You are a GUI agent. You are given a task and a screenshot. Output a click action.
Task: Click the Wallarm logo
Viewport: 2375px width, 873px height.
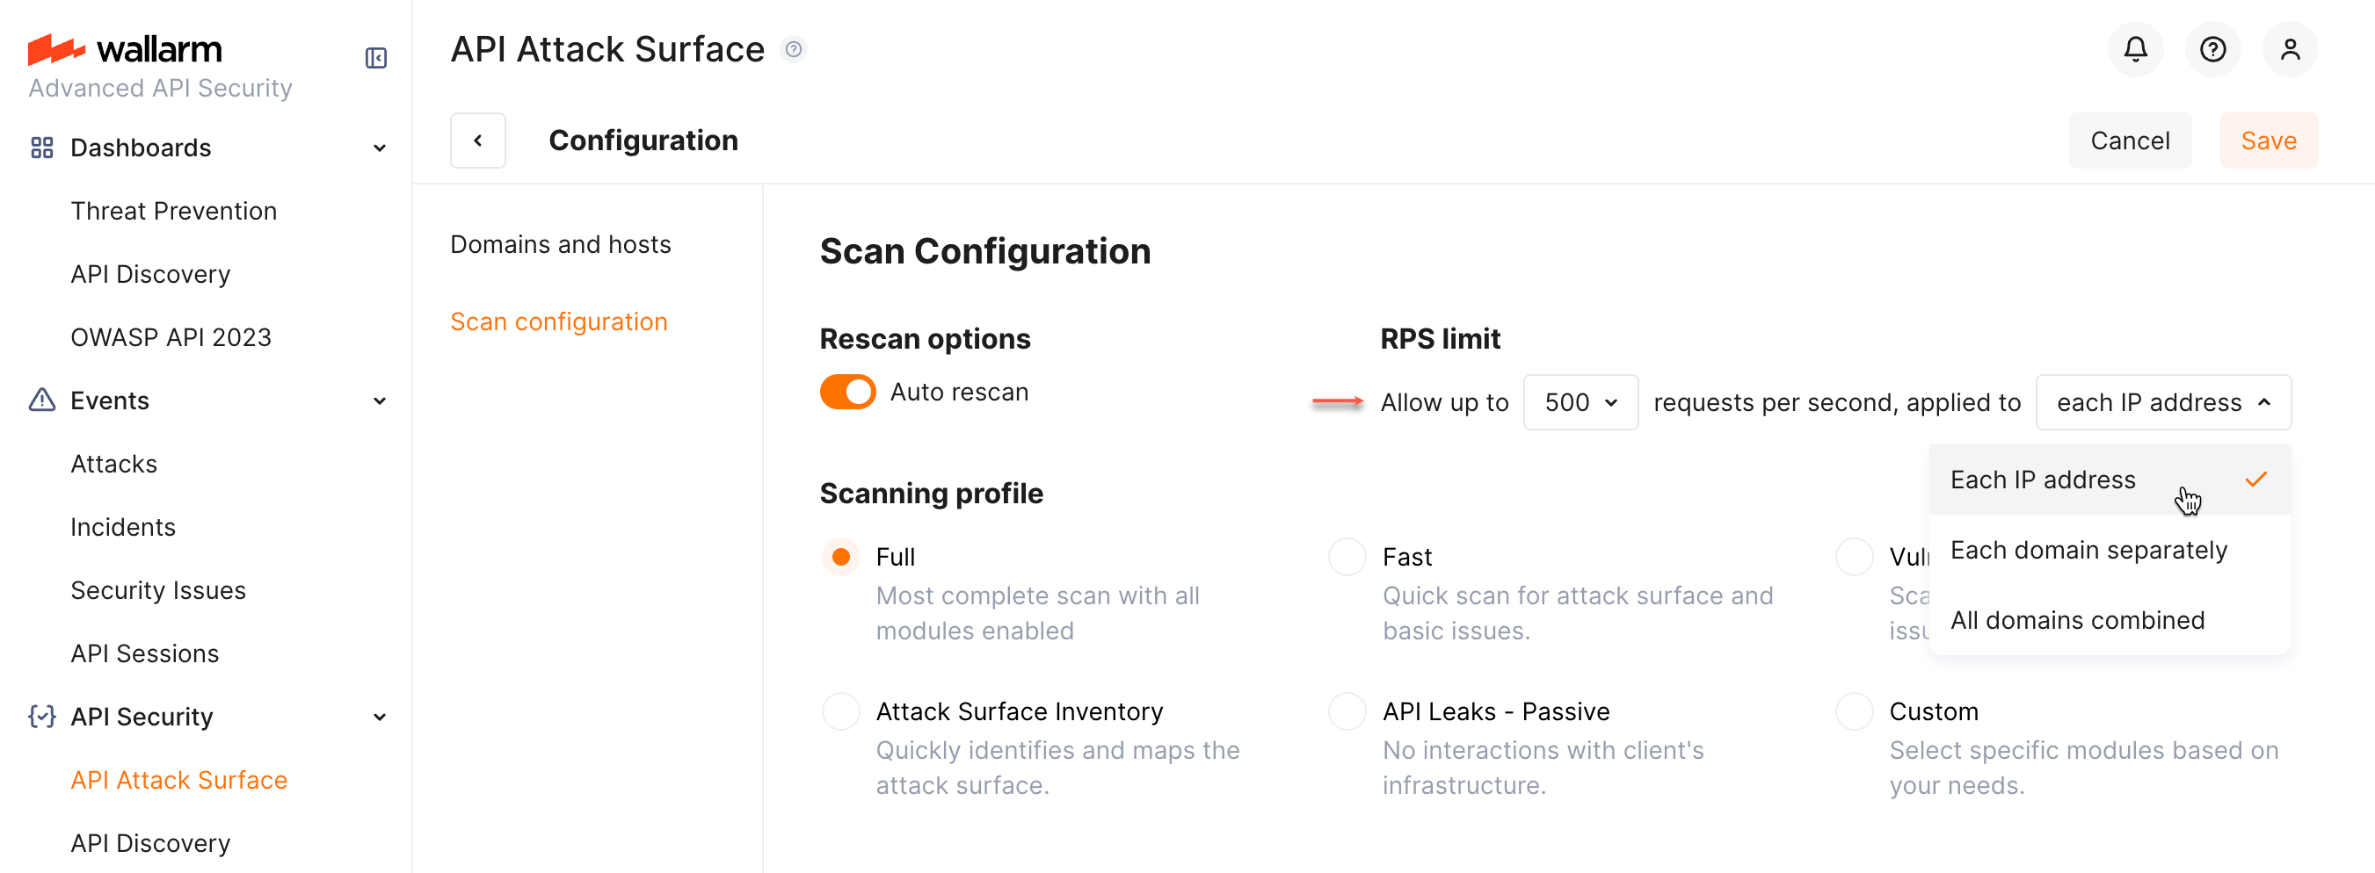(126, 50)
